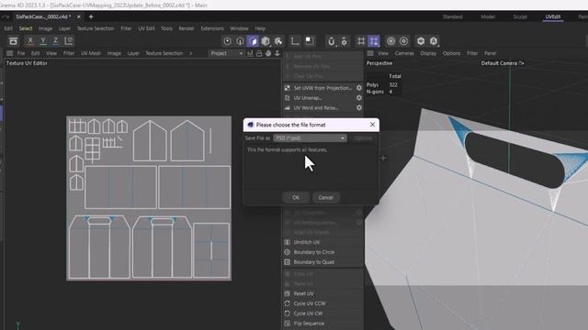Expand the hidden UV Editor menus chevron
Screen dimensions: 588x330
191,53
